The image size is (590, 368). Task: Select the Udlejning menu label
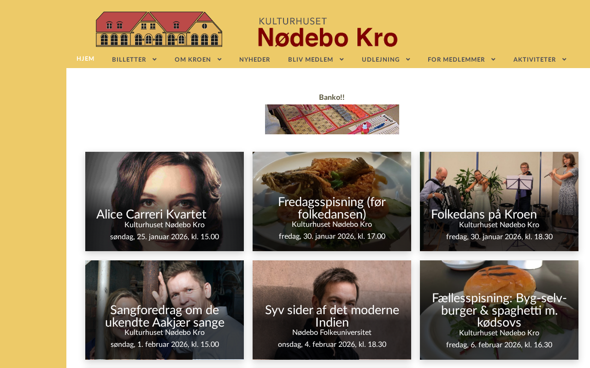coord(381,59)
